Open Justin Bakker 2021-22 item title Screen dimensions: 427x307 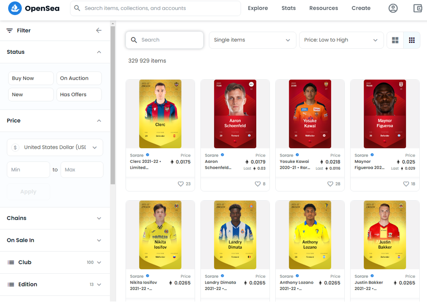click(369, 286)
